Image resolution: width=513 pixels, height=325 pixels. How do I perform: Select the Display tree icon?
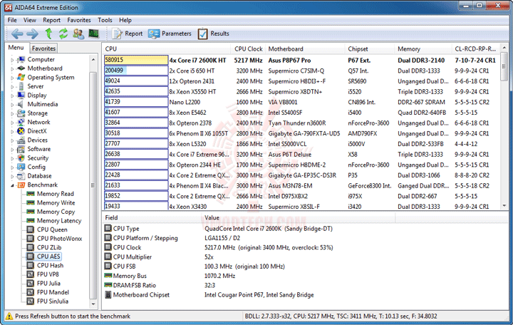tap(21, 96)
